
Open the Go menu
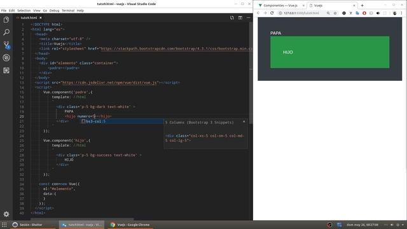[45, 11]
